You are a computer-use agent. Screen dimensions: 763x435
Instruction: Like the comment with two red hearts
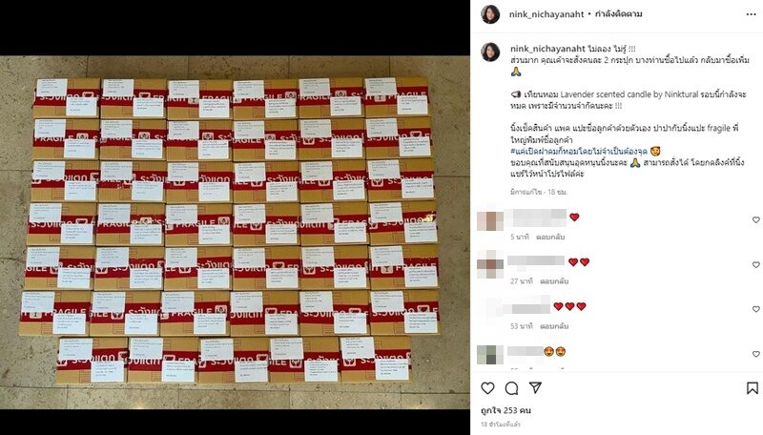point(755,264)
